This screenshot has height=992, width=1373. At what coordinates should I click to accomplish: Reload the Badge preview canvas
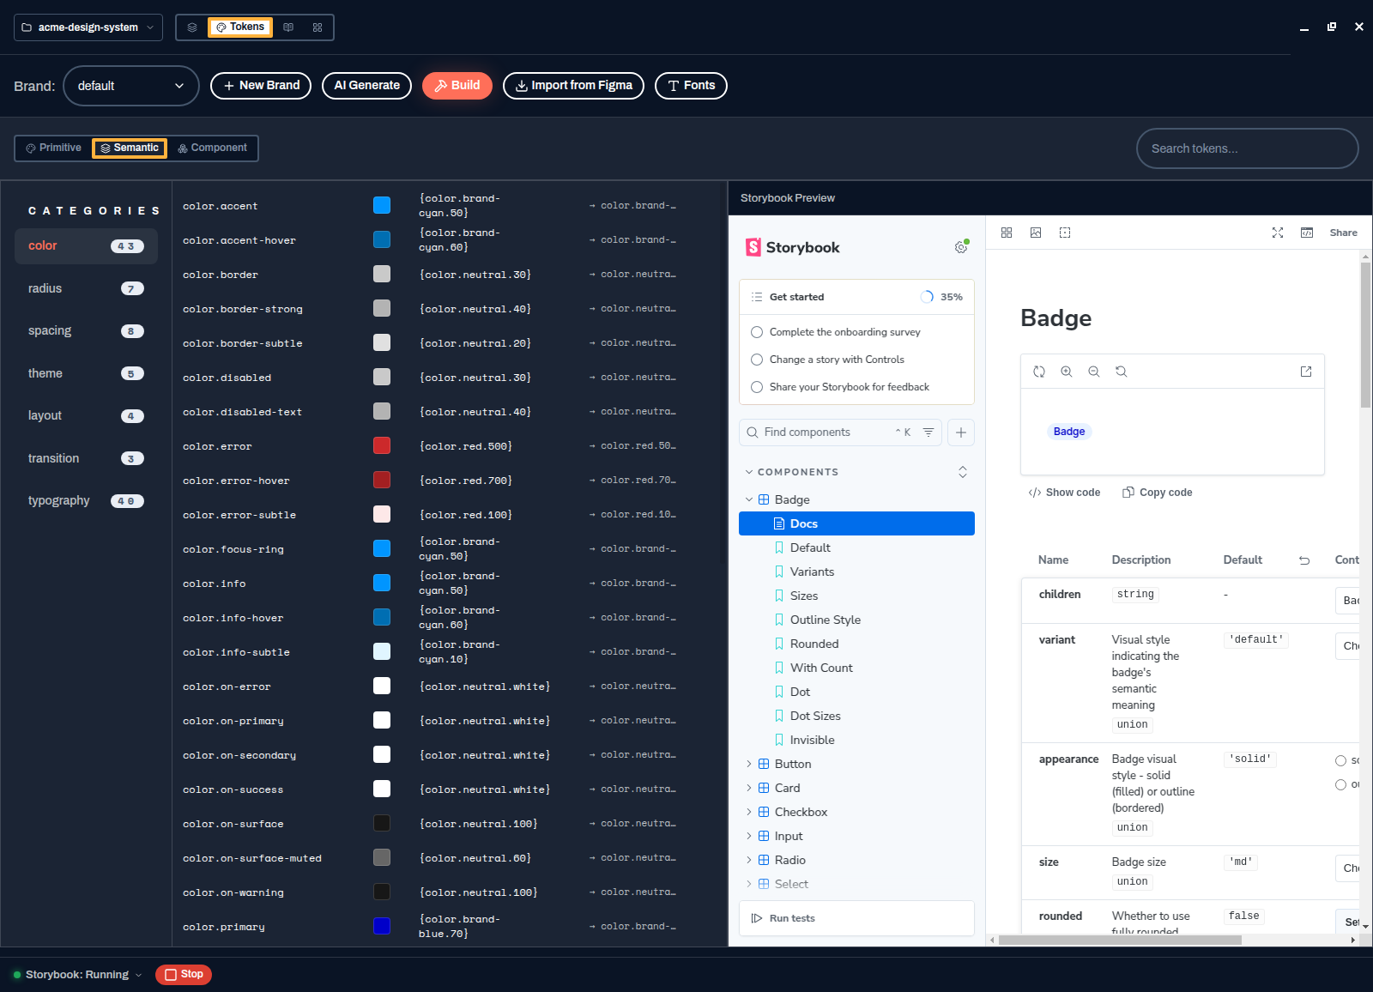click(x=1039, y=372)
